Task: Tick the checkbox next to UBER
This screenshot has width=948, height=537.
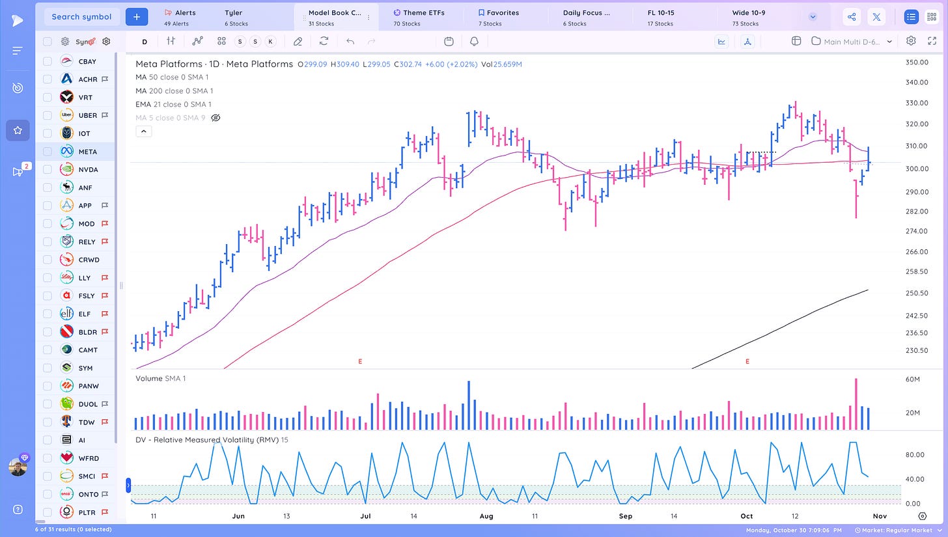Action: click(x=47, y=115)
